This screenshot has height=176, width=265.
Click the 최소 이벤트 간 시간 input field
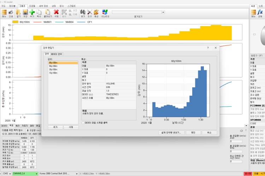236,162
